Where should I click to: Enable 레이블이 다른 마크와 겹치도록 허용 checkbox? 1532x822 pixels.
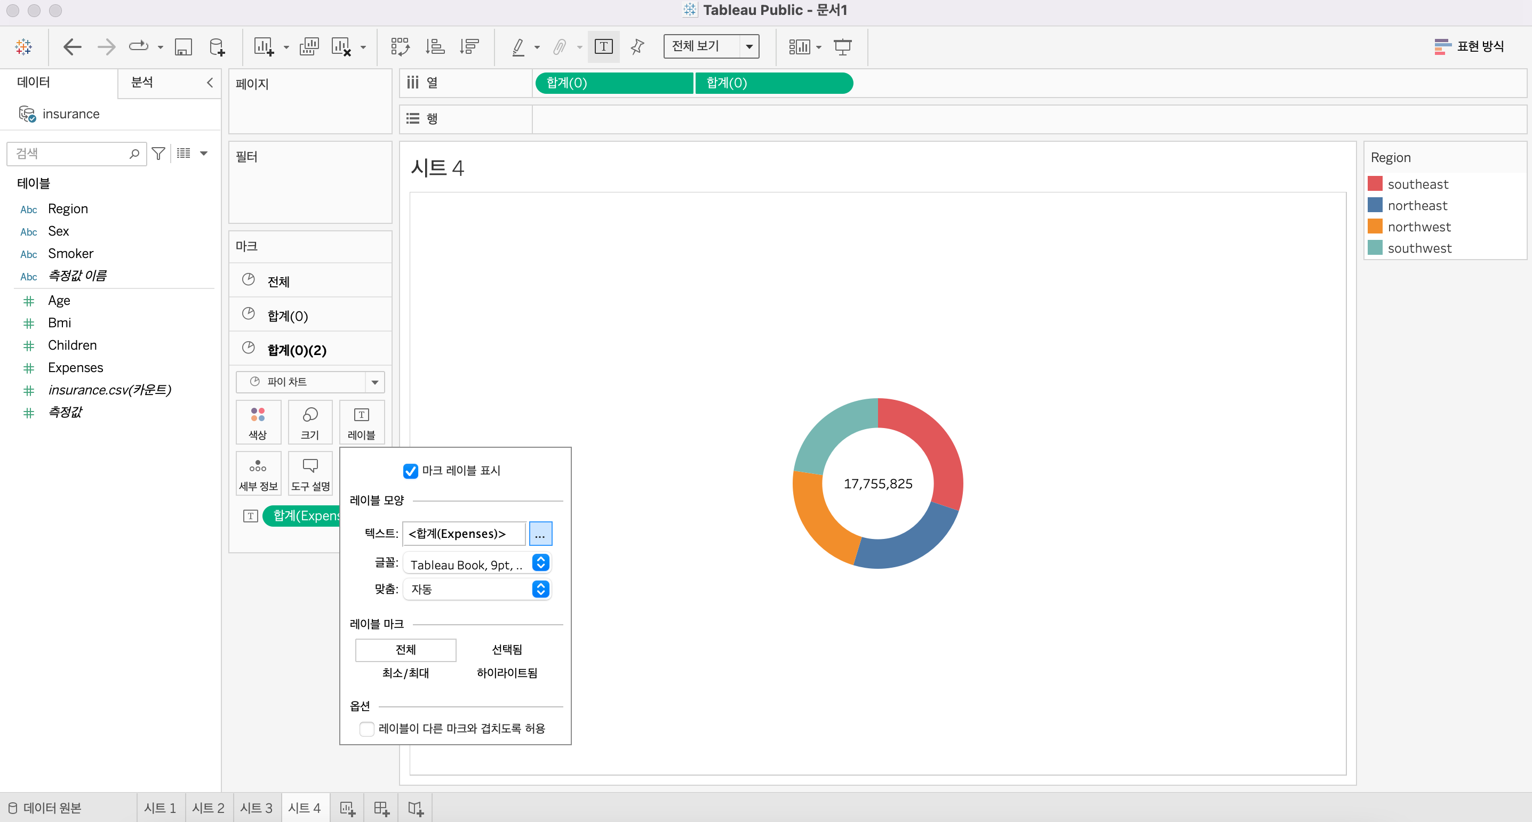367,729
